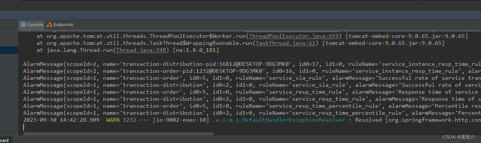
Task: Click the 2023-09-30 14:42:28.909 timestamp
Action: click(x=61, y=120)
